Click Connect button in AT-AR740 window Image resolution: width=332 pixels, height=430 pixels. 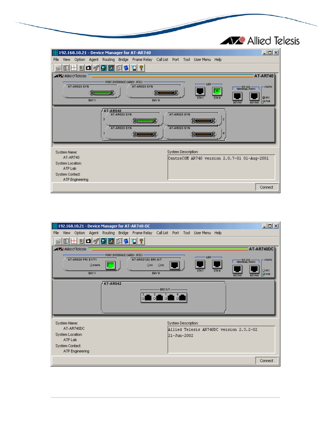point(267,187)
